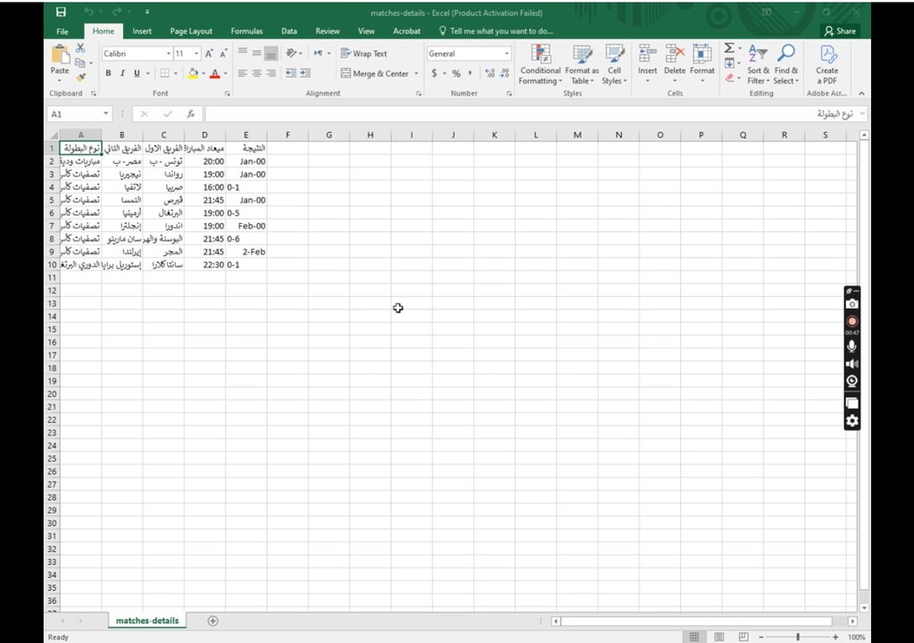Toggle Bold formatting
Screen dimensions: 914x643
[x=109, y=74]
